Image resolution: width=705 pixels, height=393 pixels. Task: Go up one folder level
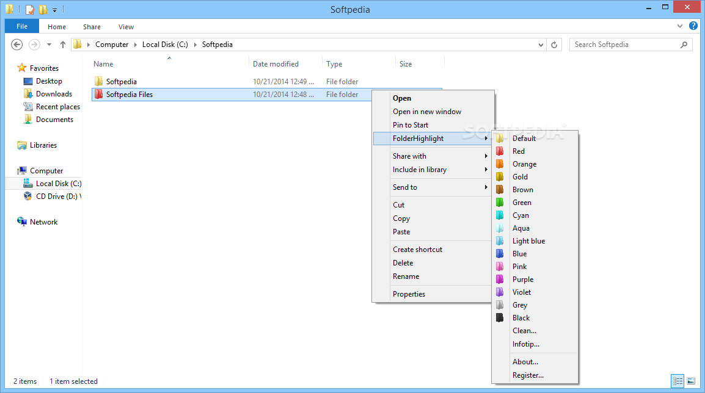pyautogui.click(x=63, y=45)
